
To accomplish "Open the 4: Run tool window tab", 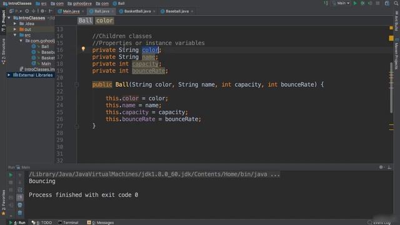I will coord(17,222).
